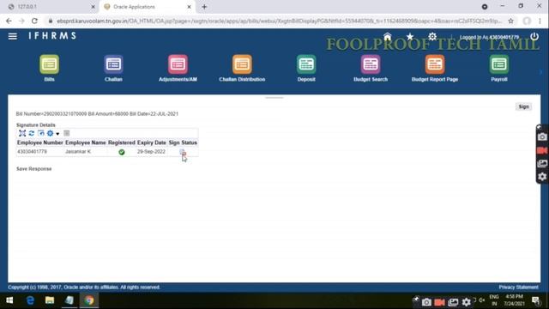Select the Jaisankar K name cell
Screen dimensions: 549x309
click(x=78, y=152)
